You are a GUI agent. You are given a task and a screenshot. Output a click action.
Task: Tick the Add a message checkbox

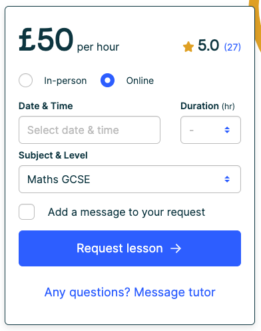coord(27,212)
